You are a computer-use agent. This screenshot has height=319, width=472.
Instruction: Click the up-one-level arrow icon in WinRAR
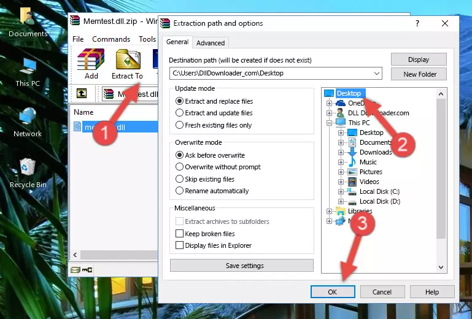tap(82, 93)
